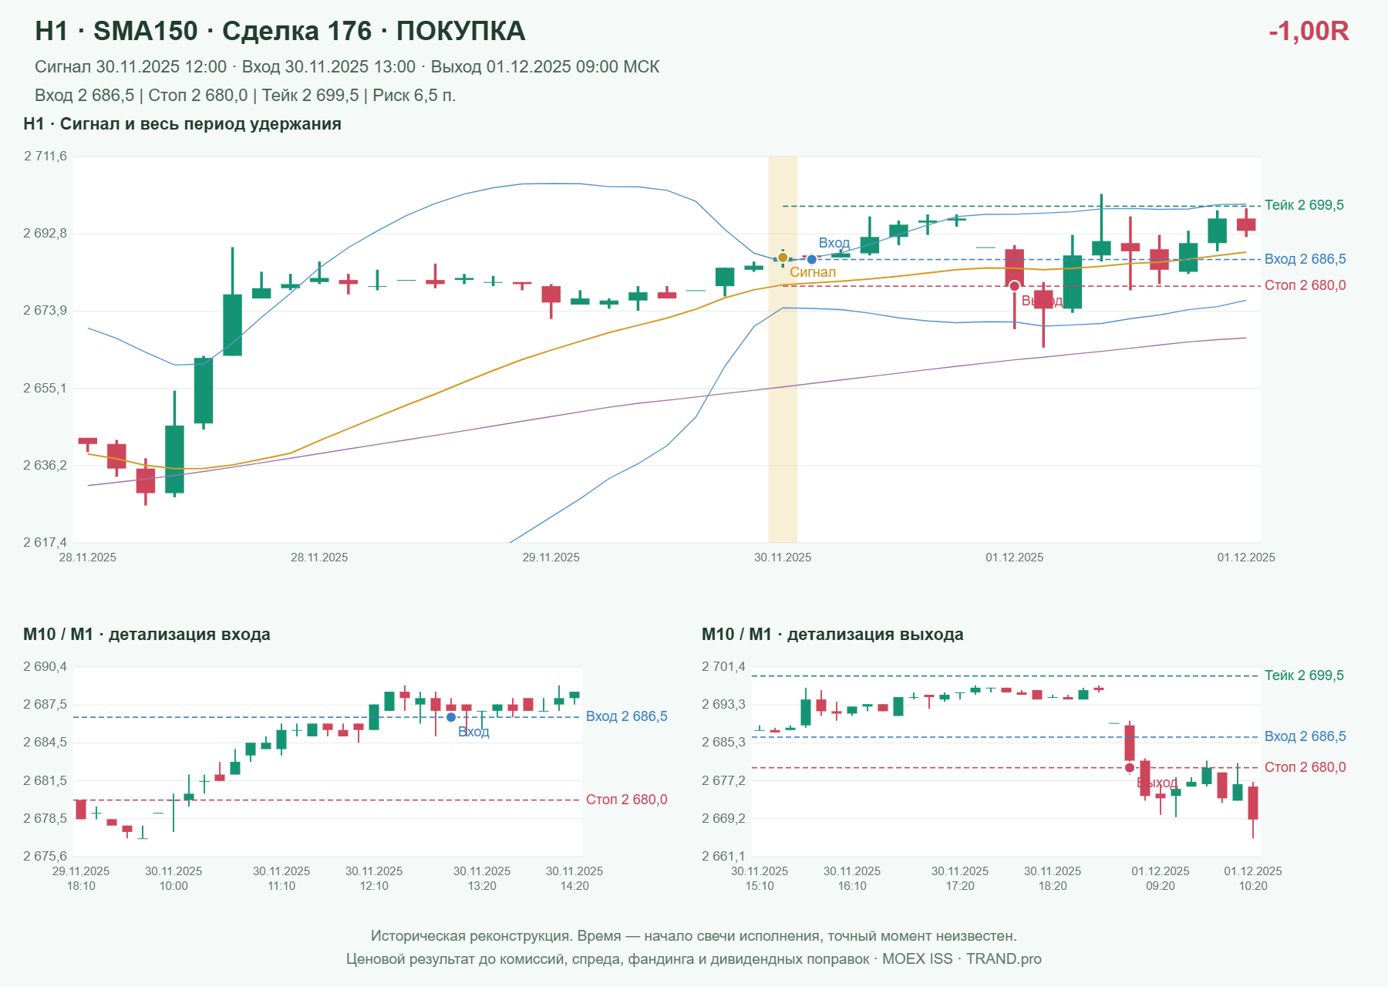Click the yellow highlighted signal candle band
Screen dimensions: 1388x987
[x=783, y=349]
